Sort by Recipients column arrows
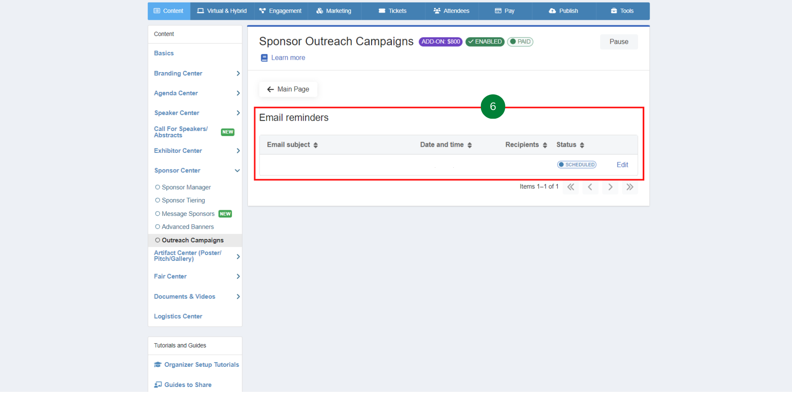Screen dimensions: 792x396 545,145
